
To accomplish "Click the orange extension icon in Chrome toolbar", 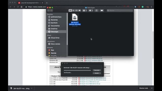I will coord(139,7).
